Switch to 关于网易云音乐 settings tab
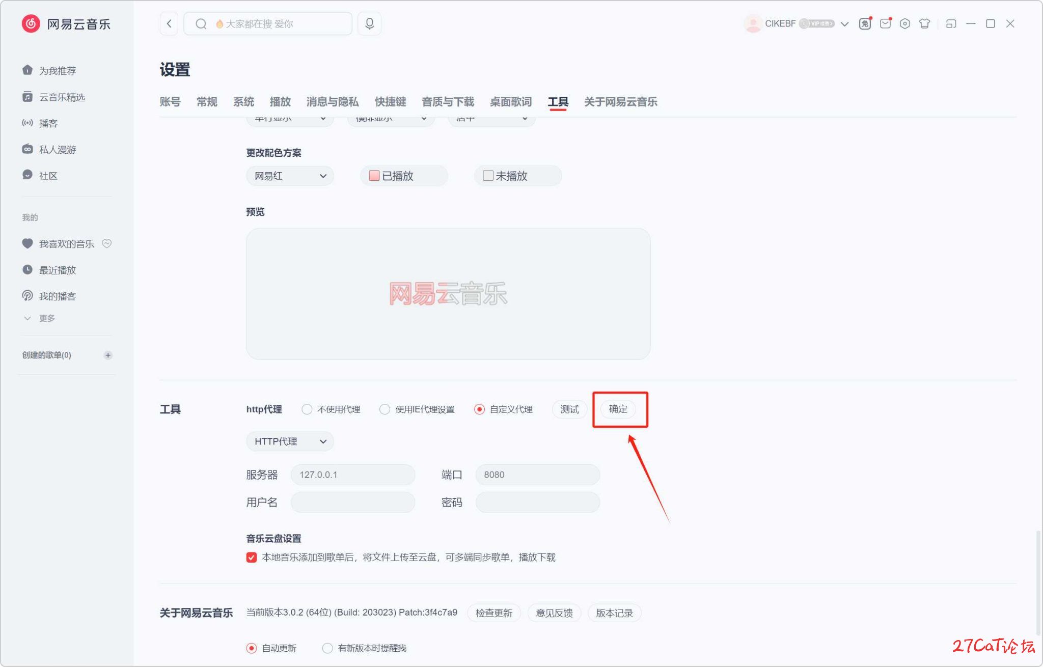This screenshot has height=667, width=1043. 621,102
